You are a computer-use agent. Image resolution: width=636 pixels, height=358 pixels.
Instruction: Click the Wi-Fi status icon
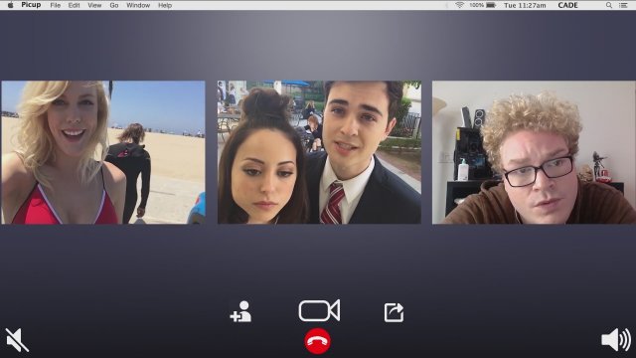point(459,5)
